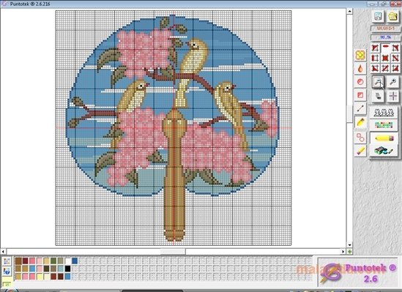Viewport: 402px width, 292px height.
Task: Toggle the full cross stitch type
Action: 385,59
